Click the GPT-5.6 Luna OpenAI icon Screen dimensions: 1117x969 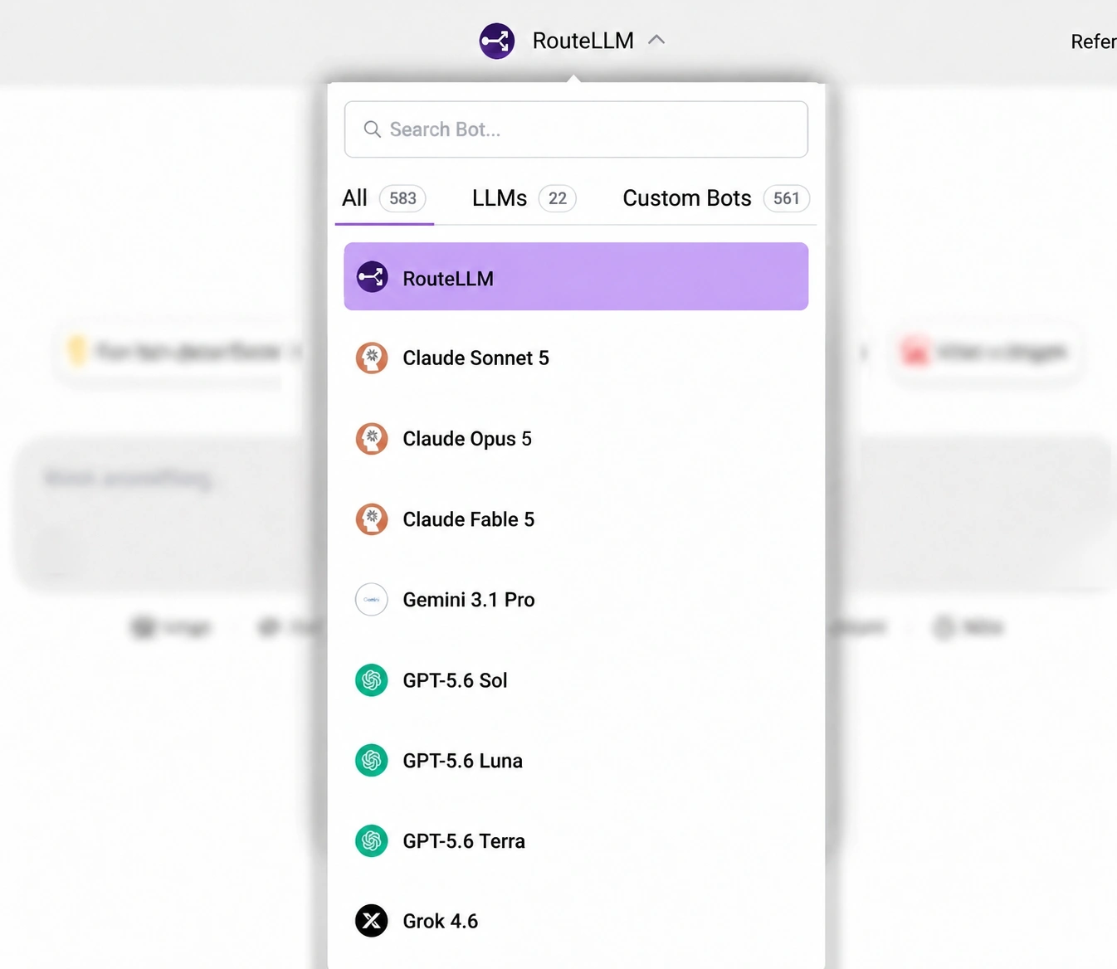click(x=372, y=761)
